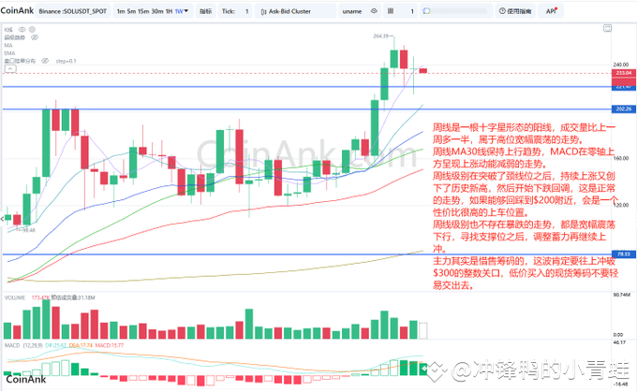Expand the timeframe dropdown arrow next to 1W
Image resolution: width=637 pixels, height=391 pixels.
click(186, 11)
